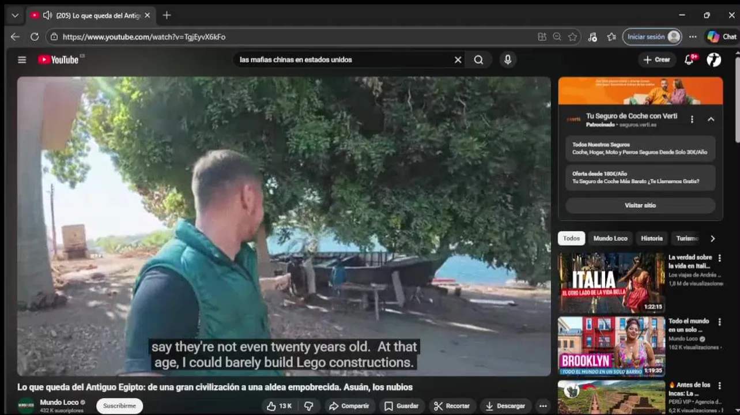Open the split screen address bar icon
Screen dimensions: 740x415
pyautogui.click(x=542, y=37)
